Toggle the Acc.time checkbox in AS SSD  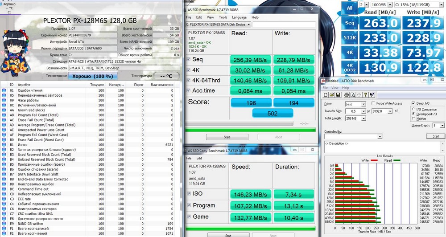[188, 90]
